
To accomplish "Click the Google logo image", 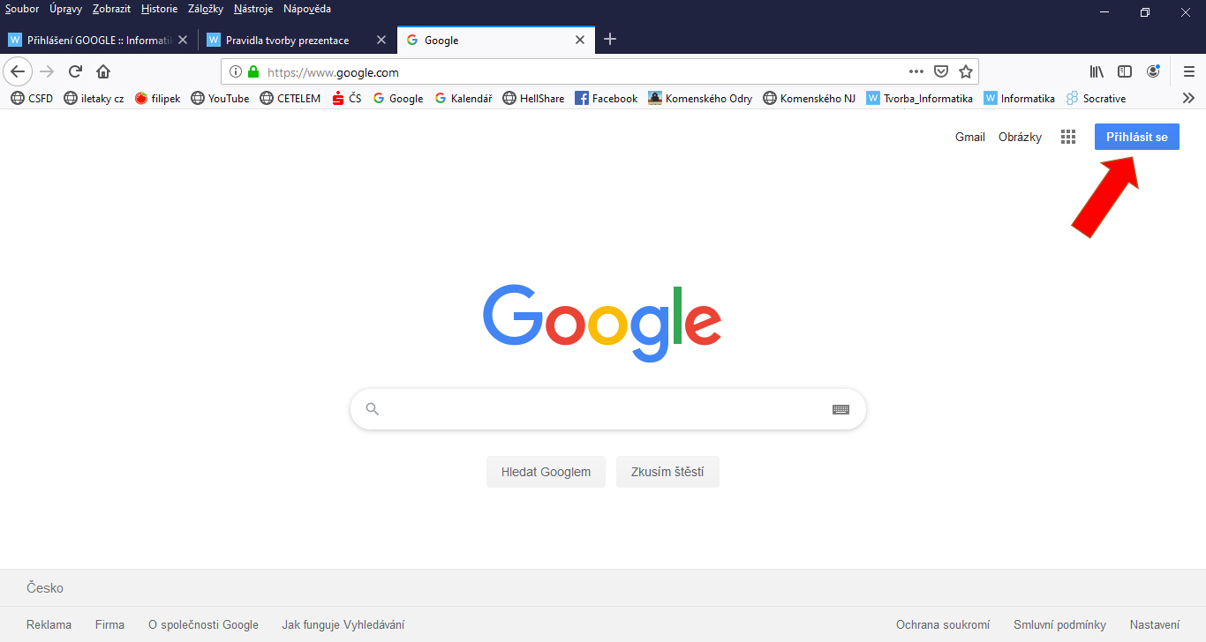I will pyautogui.click(x=602, y=322).
